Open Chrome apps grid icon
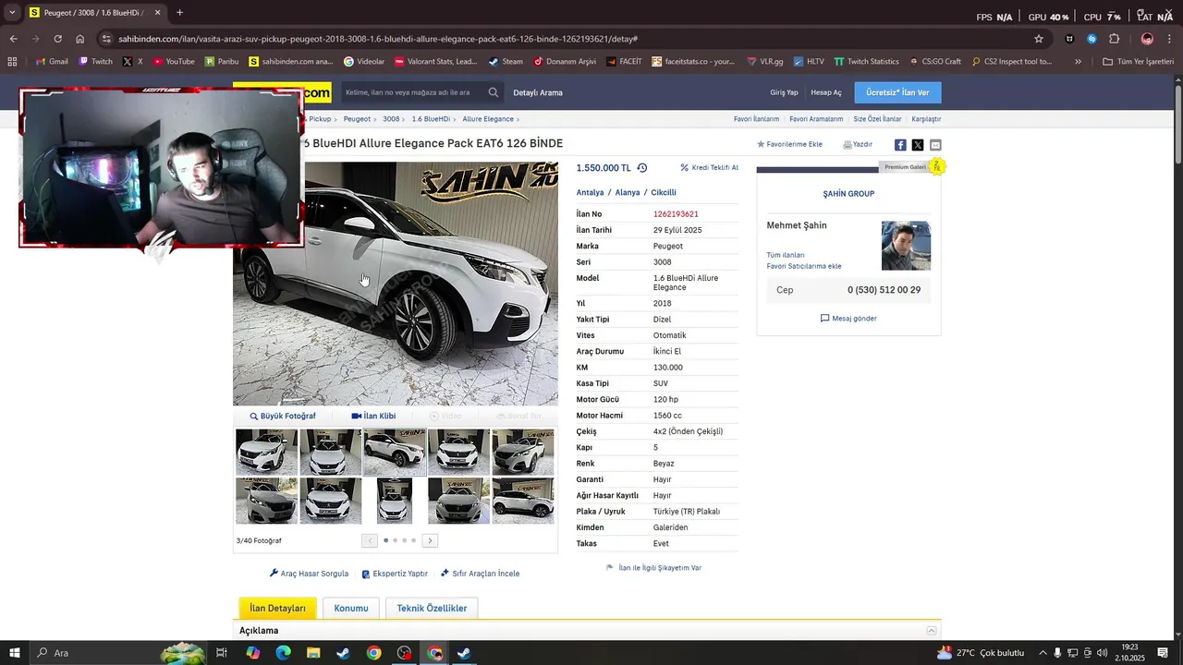This screenshot has width=1183, height=665. (12, 62)
